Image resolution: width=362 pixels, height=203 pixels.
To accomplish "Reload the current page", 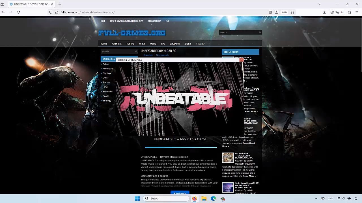I will [x=18, y=12].
